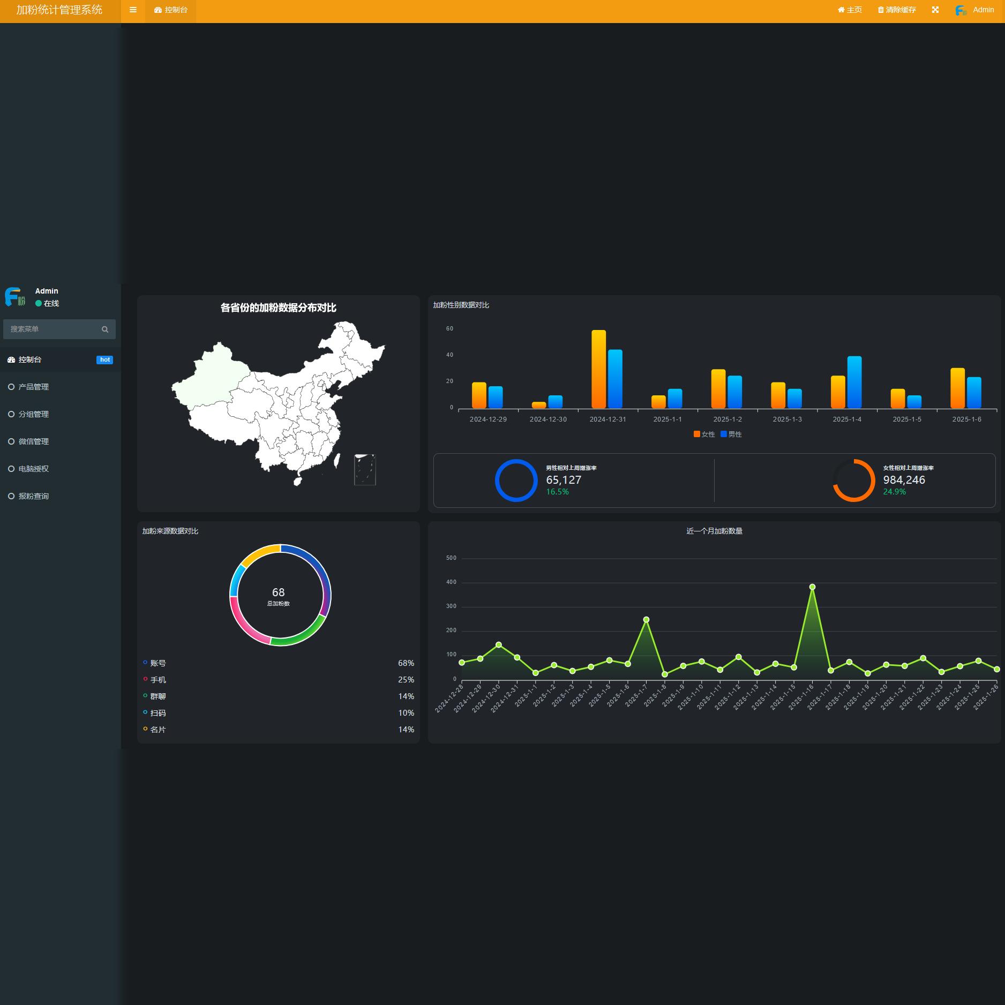Click the male count value 65,127

[x=564, y=480]
